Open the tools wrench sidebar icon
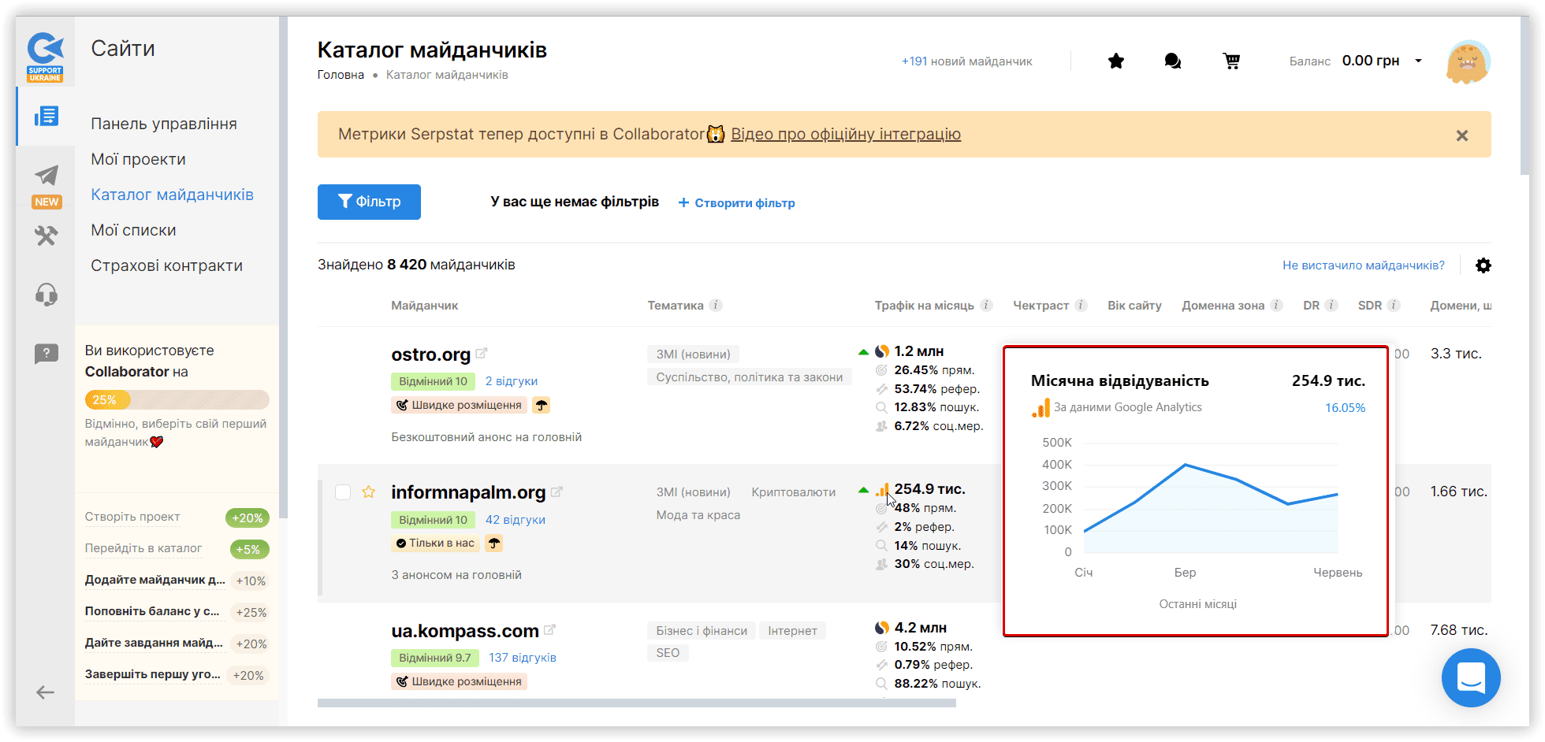 pos(46,236)
